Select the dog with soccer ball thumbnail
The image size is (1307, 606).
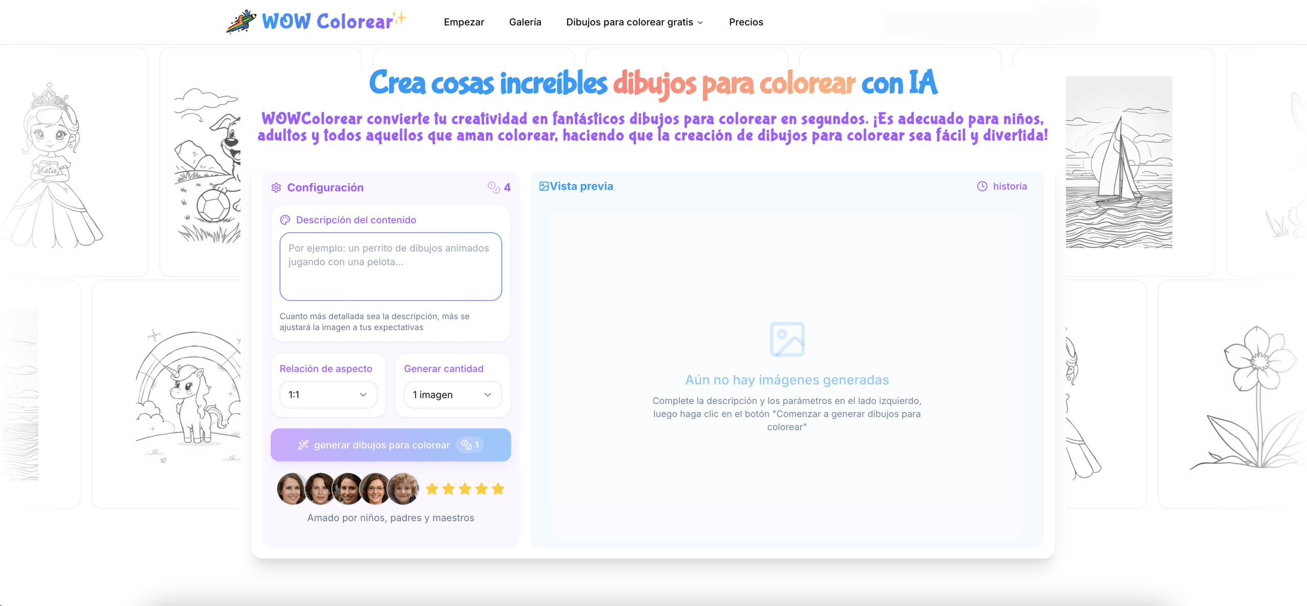pos(207,165)
